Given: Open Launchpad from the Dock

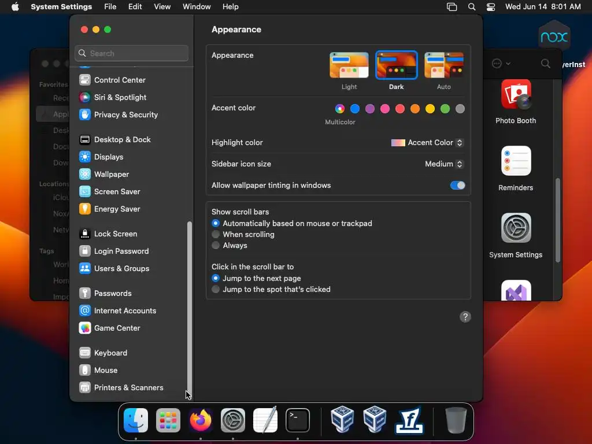Looking at the screenshot, I should click(x=168, y=420).
